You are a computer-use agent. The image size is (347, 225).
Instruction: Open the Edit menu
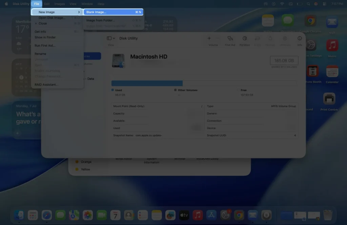[x=47, y=4]
